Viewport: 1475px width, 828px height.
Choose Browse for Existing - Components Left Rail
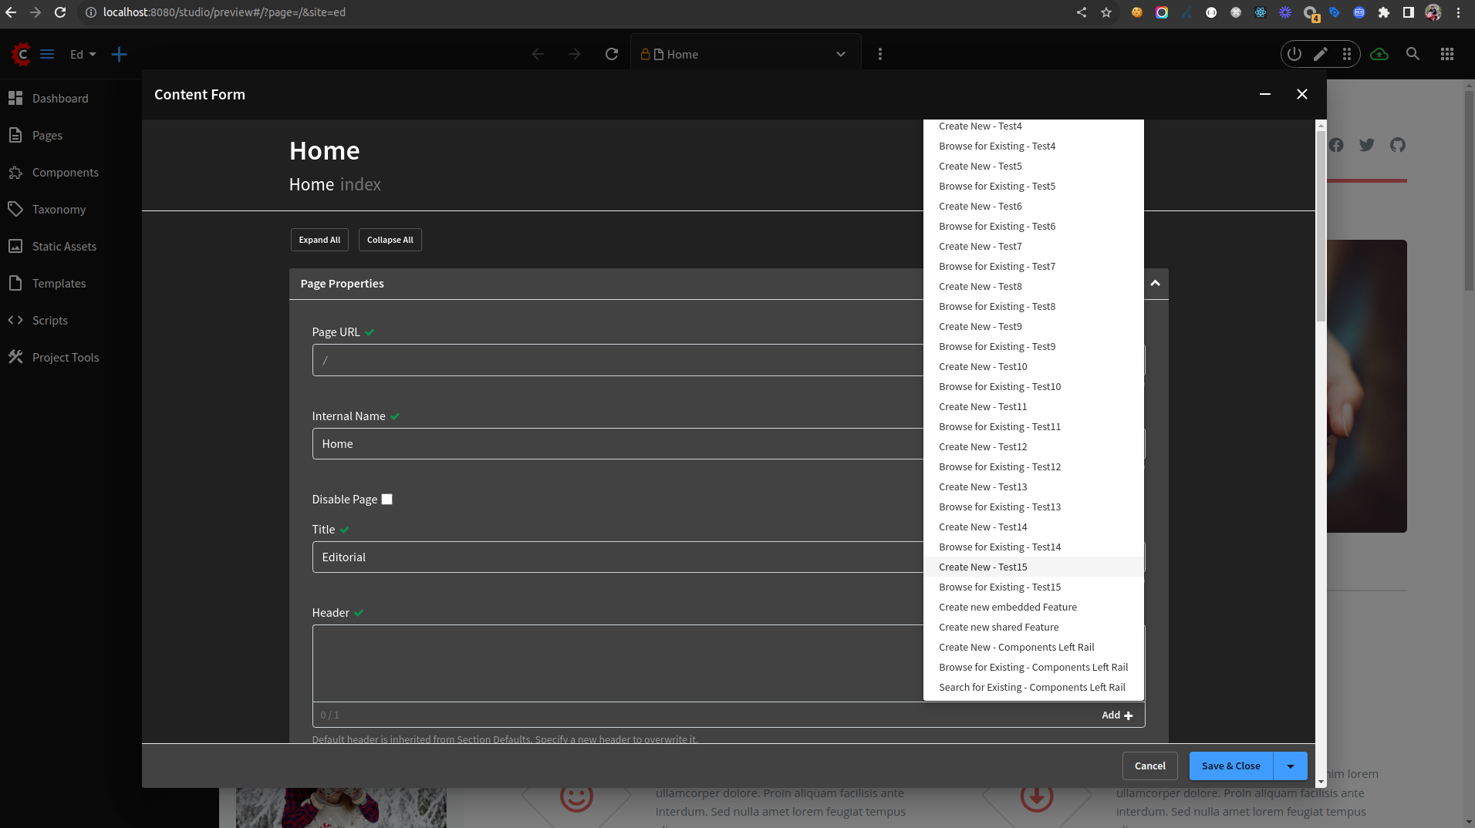click(1032, 667)
